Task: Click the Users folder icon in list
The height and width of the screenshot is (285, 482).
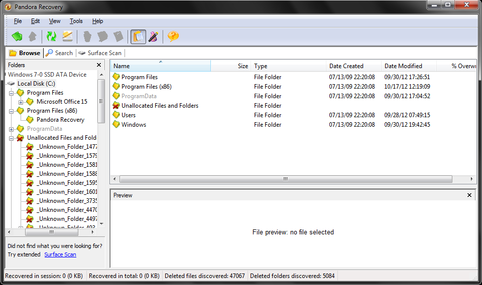Action: click(x=116, y=115)
